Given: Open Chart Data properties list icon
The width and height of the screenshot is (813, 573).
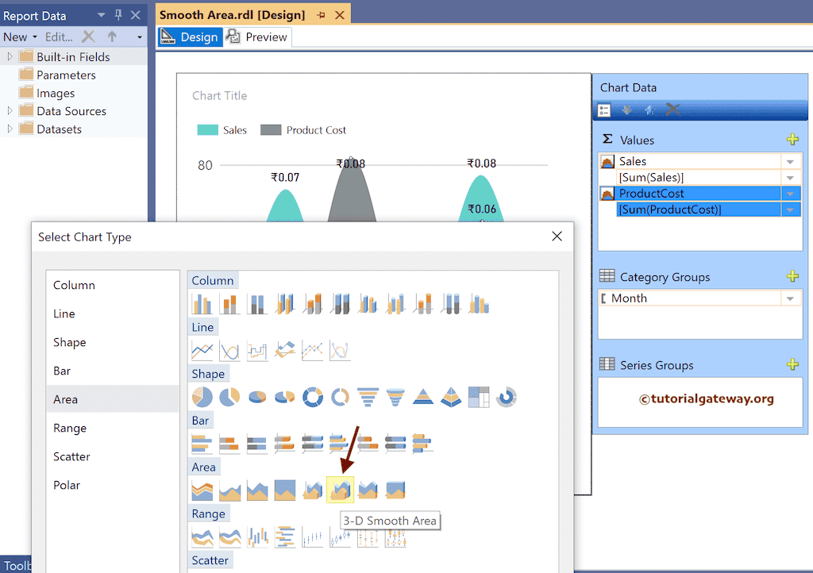Looking at the screenshot, I should click(604, 110).
